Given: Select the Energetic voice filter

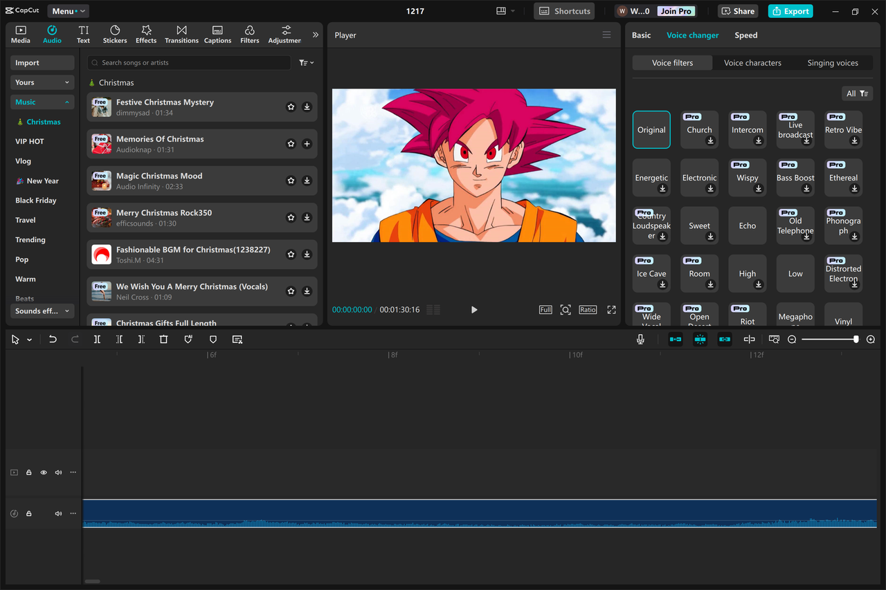Looking at the screenshot, I should click(651, 177).
